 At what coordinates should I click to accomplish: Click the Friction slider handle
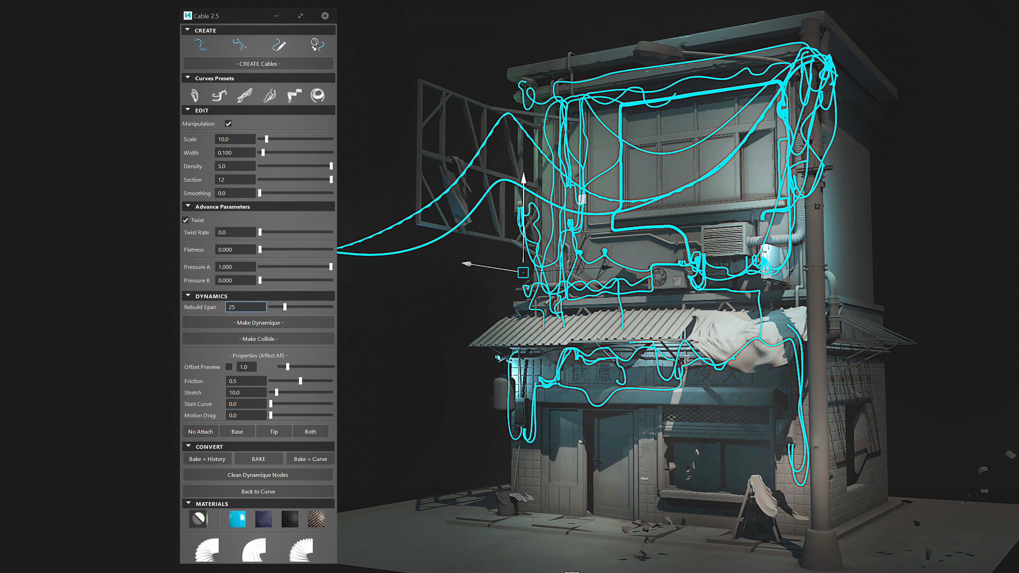(x=301, y=381)
